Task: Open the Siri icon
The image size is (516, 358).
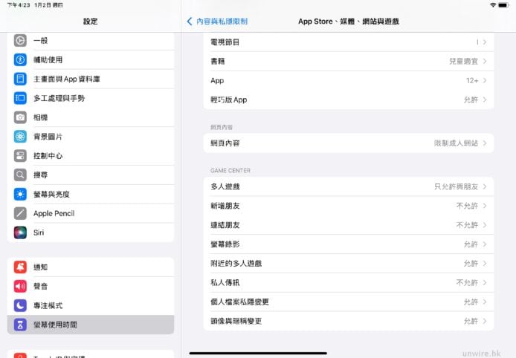Action: coord(20,232)
